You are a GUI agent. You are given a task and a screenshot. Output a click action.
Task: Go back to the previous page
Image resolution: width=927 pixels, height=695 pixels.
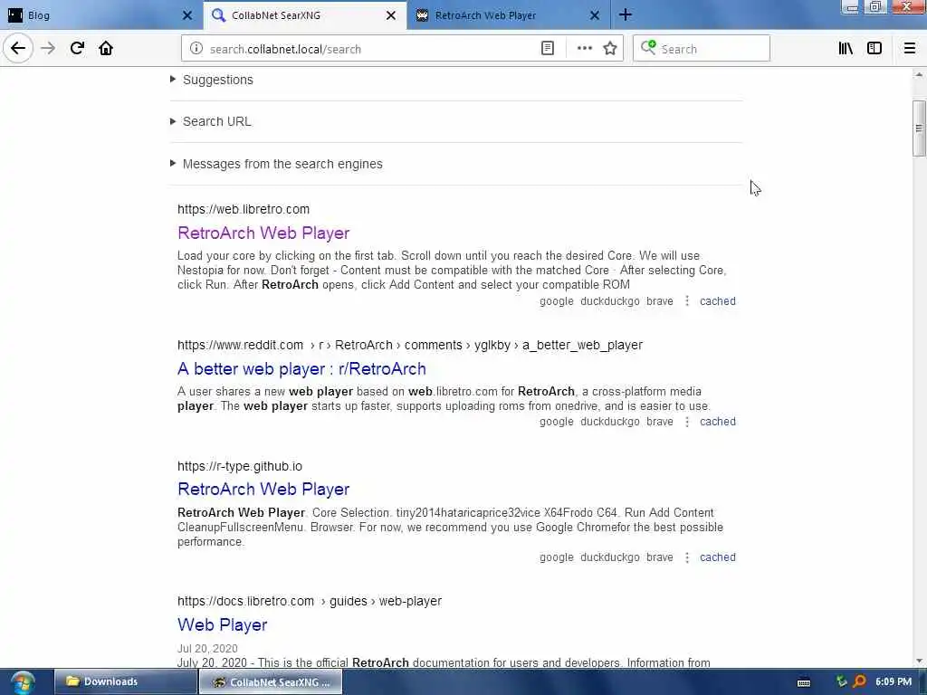pyautogui.click(x=18, y=48)
